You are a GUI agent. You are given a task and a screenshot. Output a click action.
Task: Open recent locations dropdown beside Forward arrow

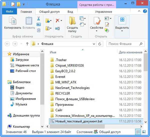[21, 44]
